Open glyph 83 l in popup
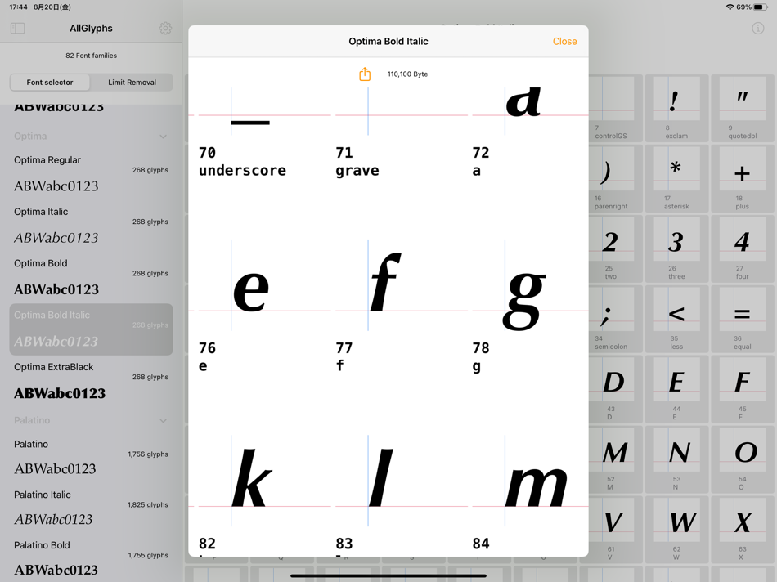This screenshot has width=777, height=582. 402,495
